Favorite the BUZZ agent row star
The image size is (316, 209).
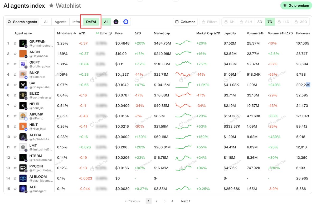tap(15, 95)
